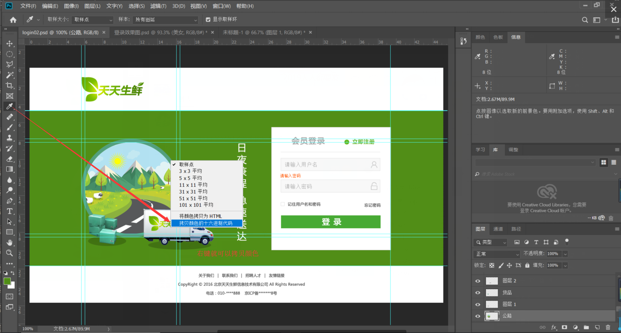The width and height of the screenshot is (621, 333).
Task: Hide the 货品 layer
Action: click(478, 293)
